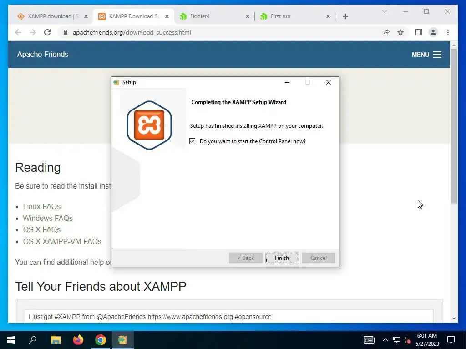Viewport: 466px width, 349px height.
Task: Click the disabled Back button in Setup
Action: [245, 258]
